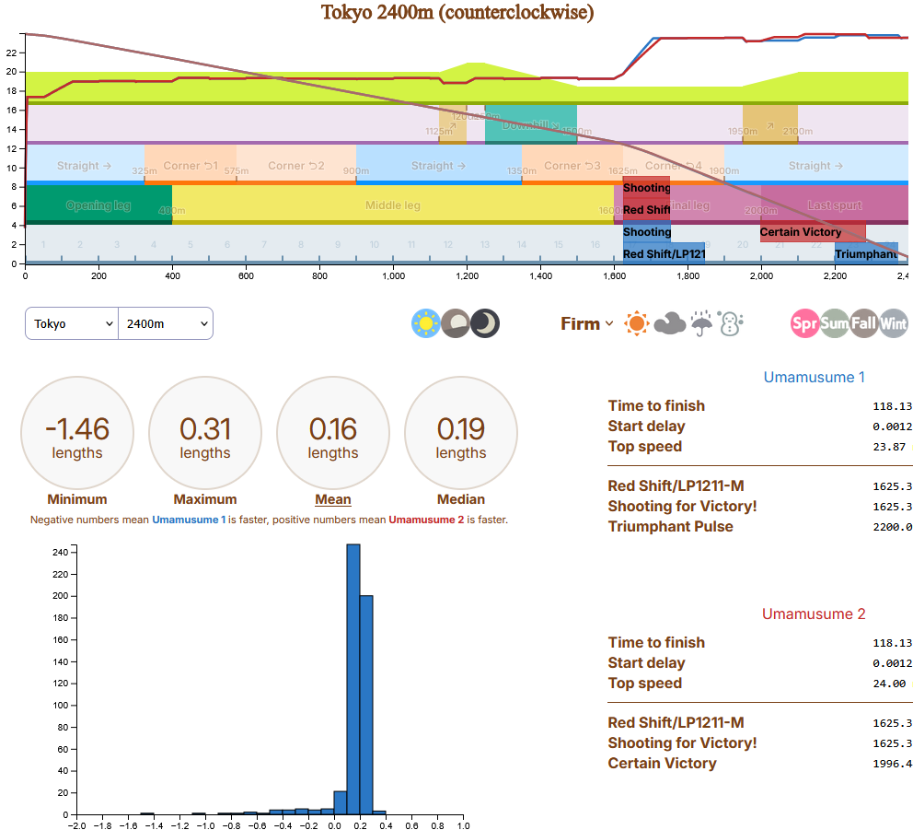913x830 pixels.
Task: Open the Tokyo racetrack dropdown
Action: tap(72, 323)
